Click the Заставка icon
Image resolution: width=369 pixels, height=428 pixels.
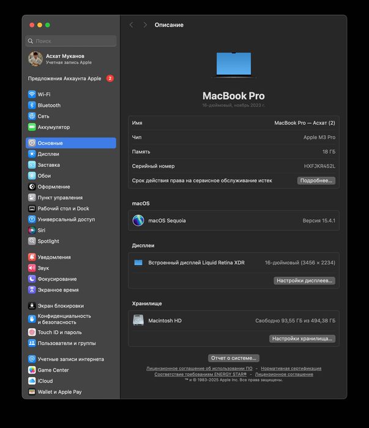pos(32,165)
